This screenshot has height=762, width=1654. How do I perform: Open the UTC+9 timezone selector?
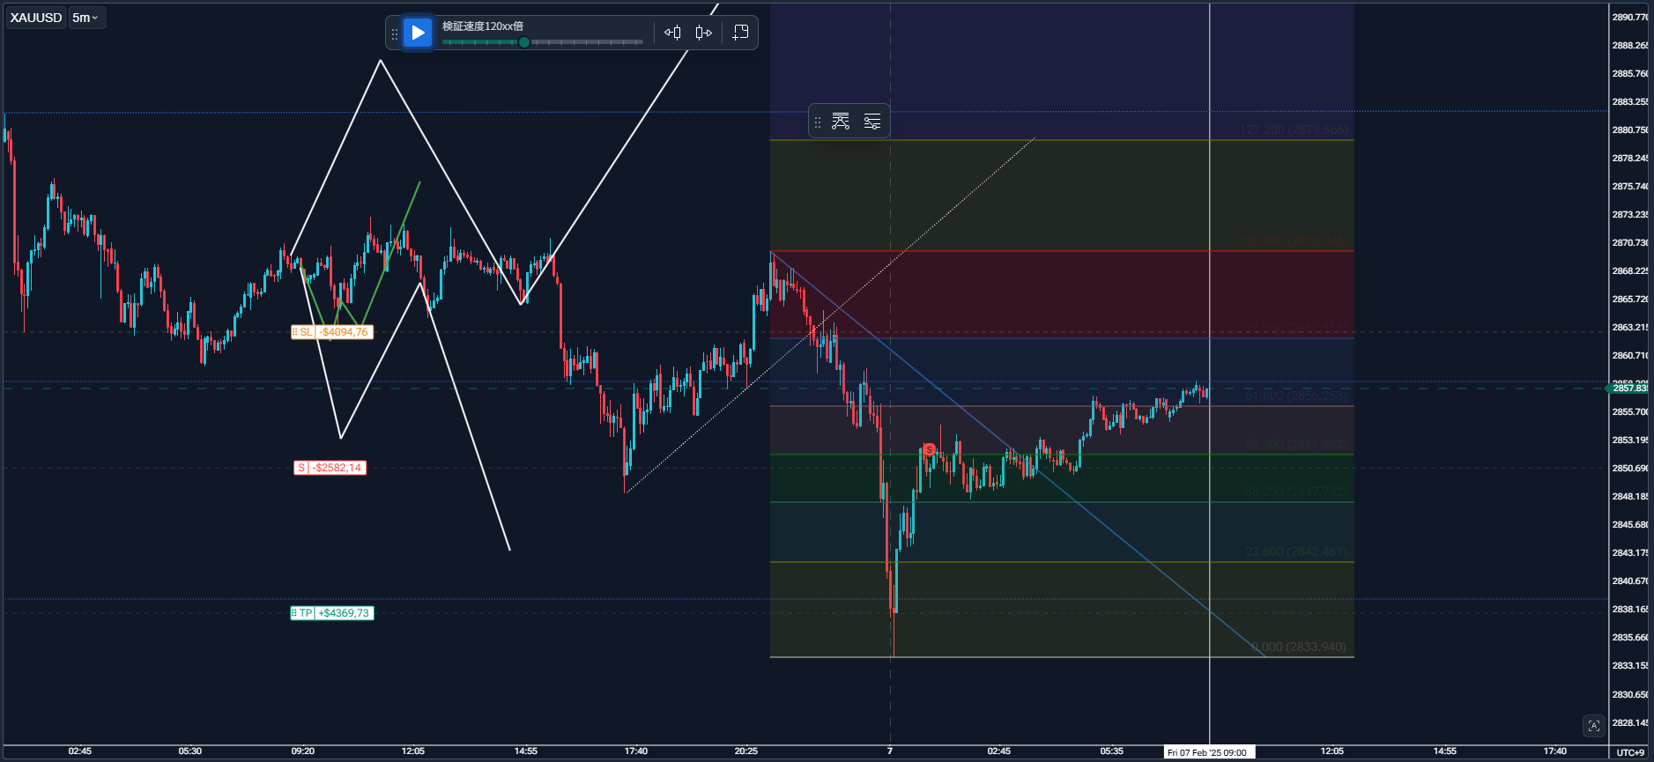click(1630, 752)
